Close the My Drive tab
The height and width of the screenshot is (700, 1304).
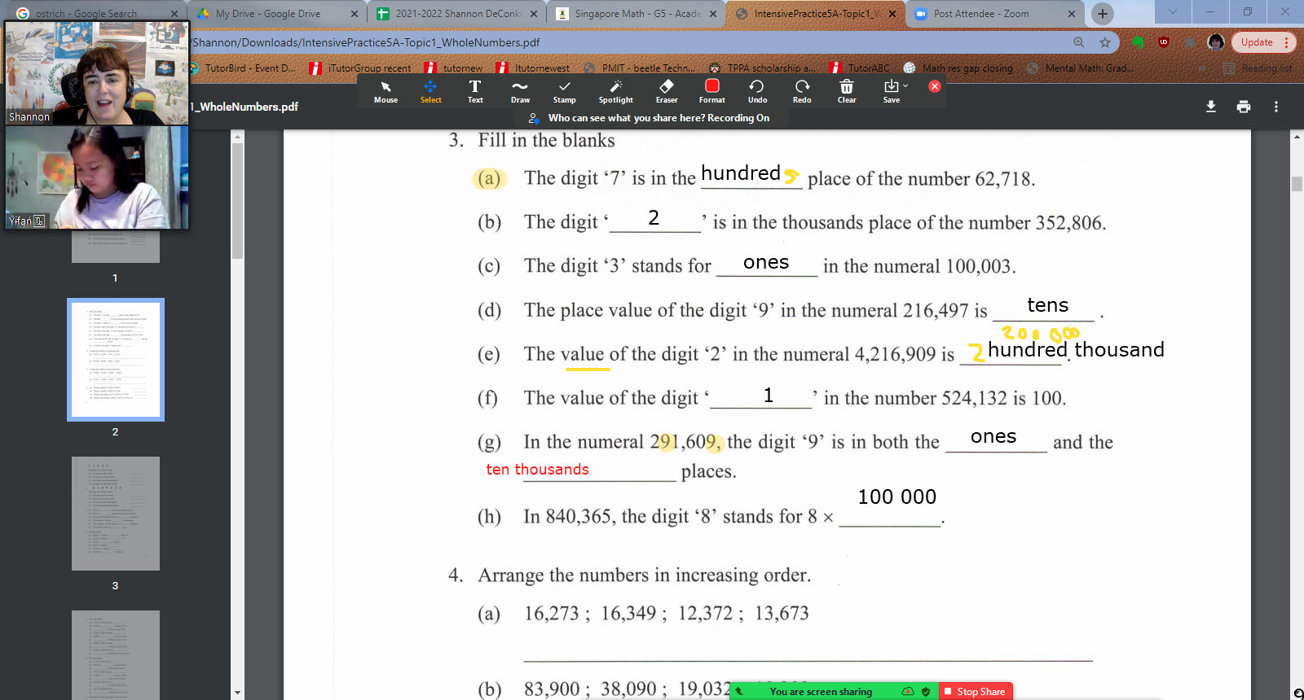coord(355,14)
